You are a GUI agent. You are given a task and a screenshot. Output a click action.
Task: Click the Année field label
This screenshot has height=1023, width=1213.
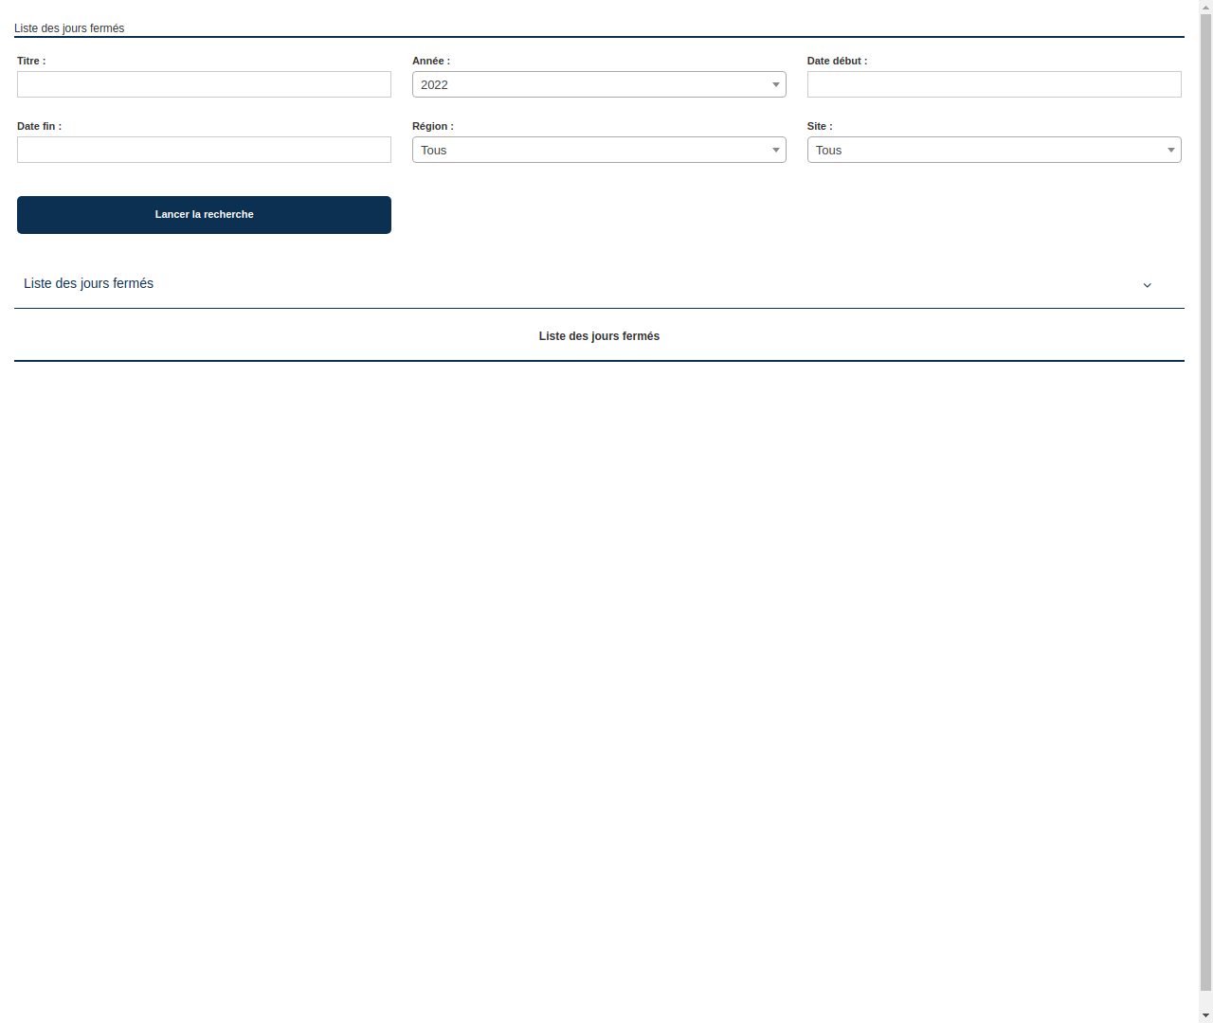tap(431, 61)
